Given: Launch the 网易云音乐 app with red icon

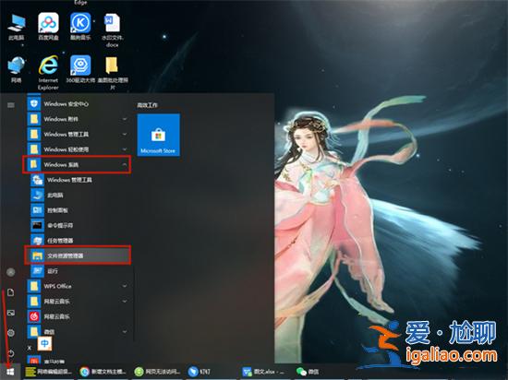Looking at the screenshot, I should coord(78,316).
